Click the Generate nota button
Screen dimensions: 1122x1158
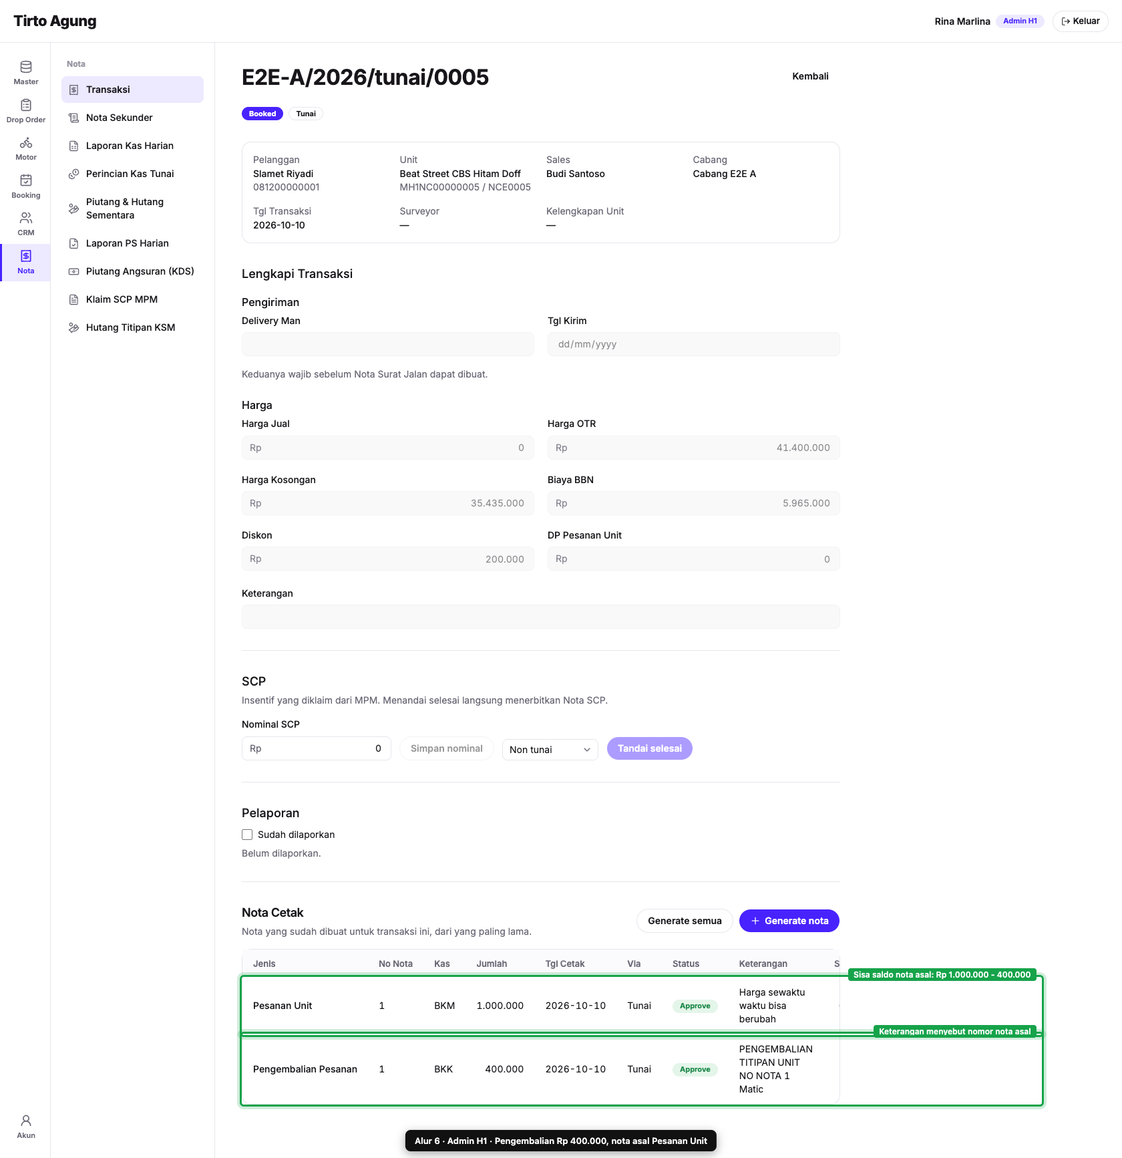(789, 921)
